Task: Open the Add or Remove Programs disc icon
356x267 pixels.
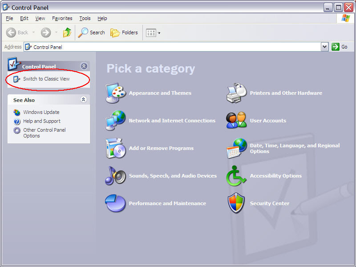Action: pos(116,148)
